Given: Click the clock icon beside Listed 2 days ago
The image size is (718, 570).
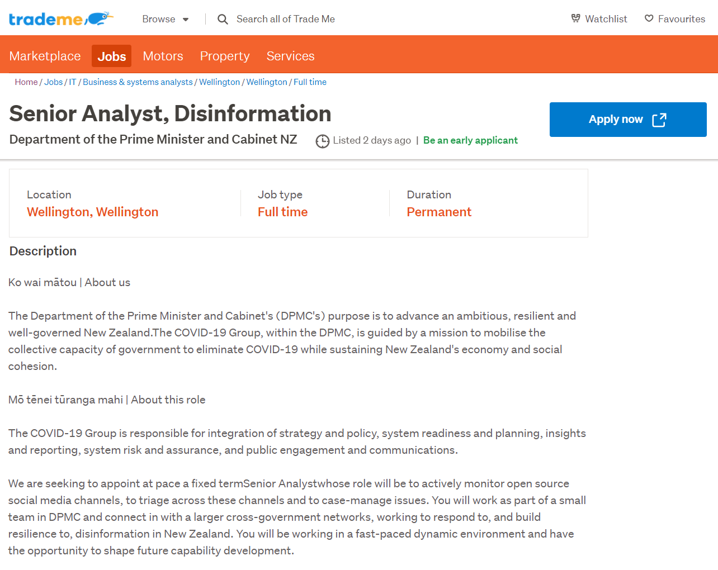Looking at the screenshot, I should [x=322, y=141].
